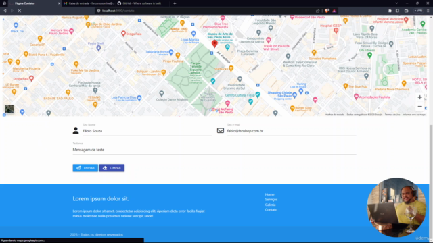Click the Posto Shell map pin
433x243 pixels.
(x=99, y=48)
